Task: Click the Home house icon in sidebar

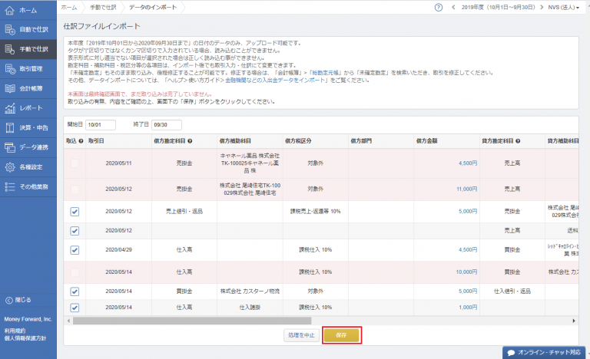Action: [x=10, y=10]
